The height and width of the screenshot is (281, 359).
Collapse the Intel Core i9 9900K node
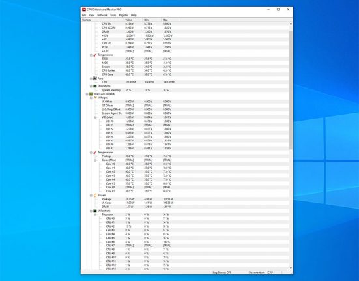[87, 94]
